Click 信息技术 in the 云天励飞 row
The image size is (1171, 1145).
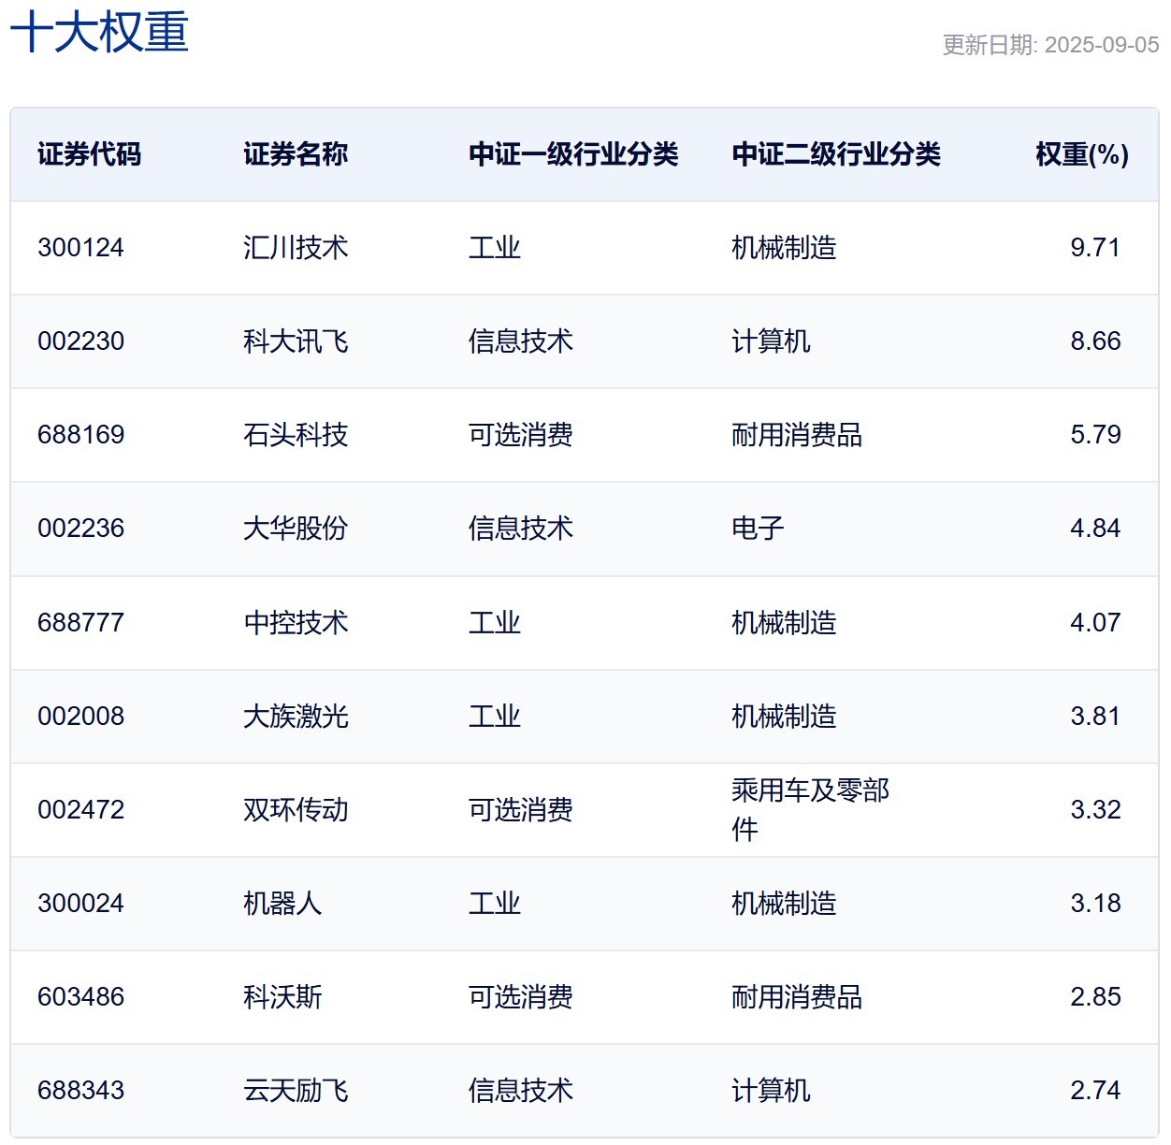click(x=521, y=1091)
